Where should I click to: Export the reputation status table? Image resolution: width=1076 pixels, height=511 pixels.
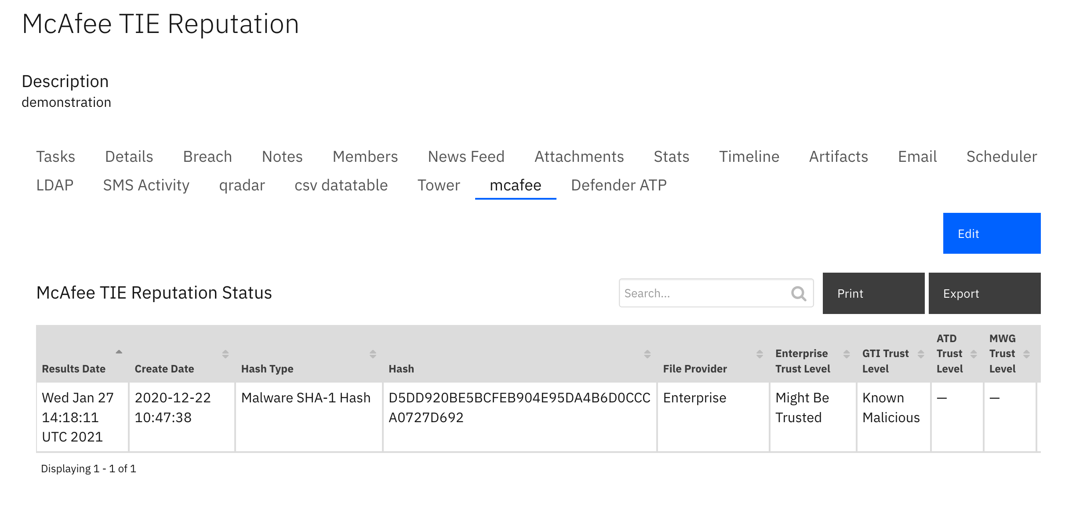point(985,293)
